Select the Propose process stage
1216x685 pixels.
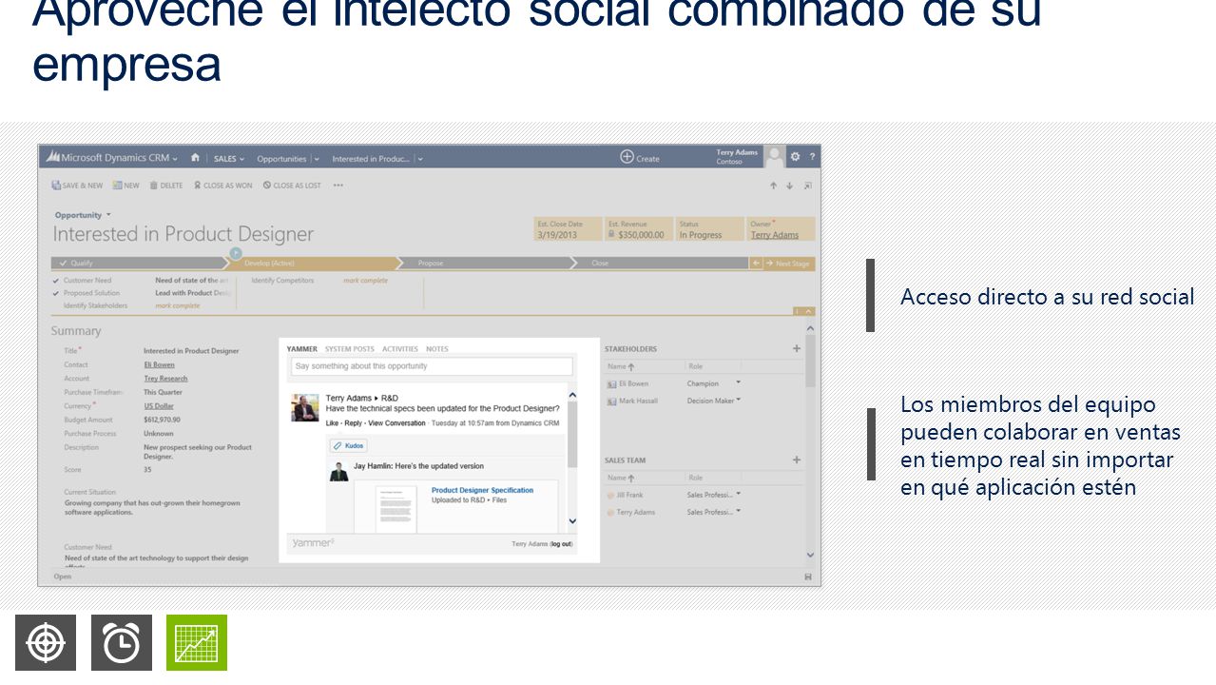[489, 264]
